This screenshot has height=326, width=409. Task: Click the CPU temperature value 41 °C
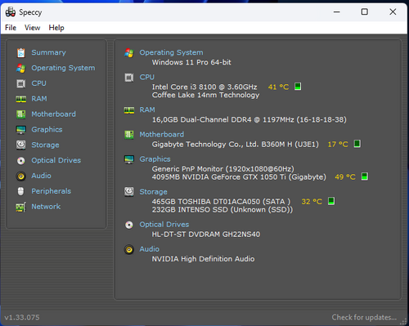278,87
